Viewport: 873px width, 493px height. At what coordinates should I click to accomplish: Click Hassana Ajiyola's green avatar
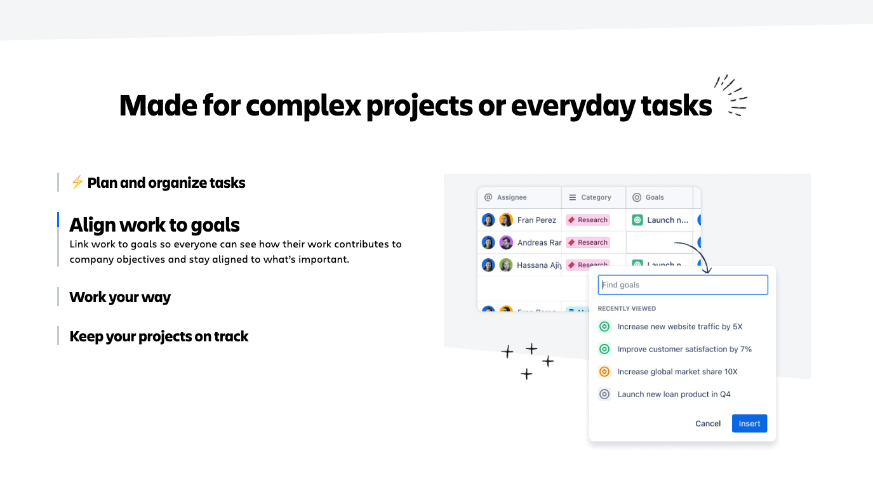[506, 265]
